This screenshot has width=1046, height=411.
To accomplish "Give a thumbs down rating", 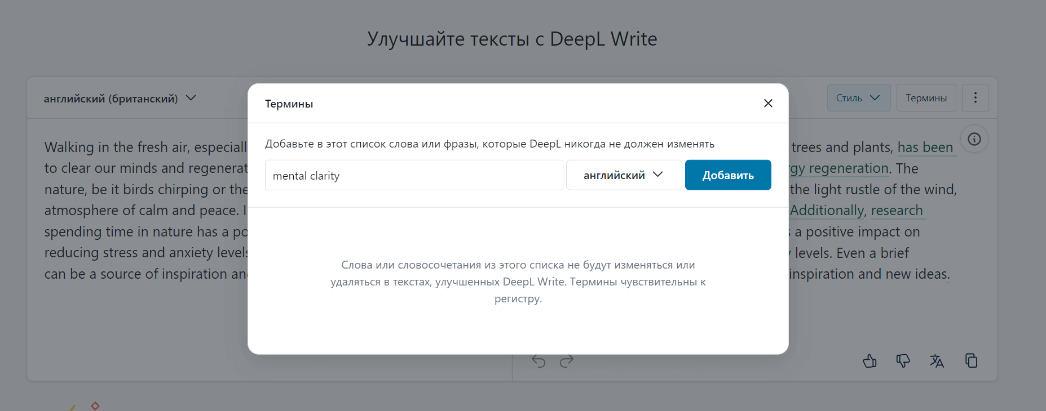I will point(903,361).
